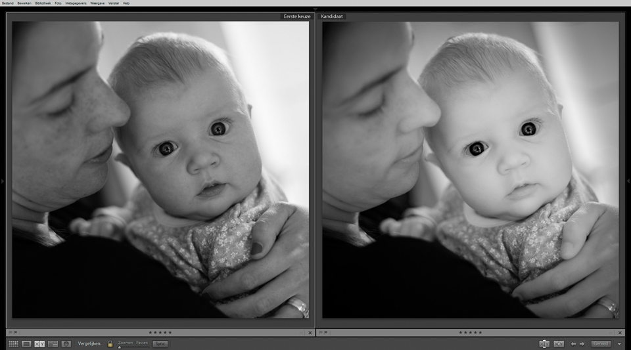Select next photo with right arrow
631x350 pixels.
582,343
